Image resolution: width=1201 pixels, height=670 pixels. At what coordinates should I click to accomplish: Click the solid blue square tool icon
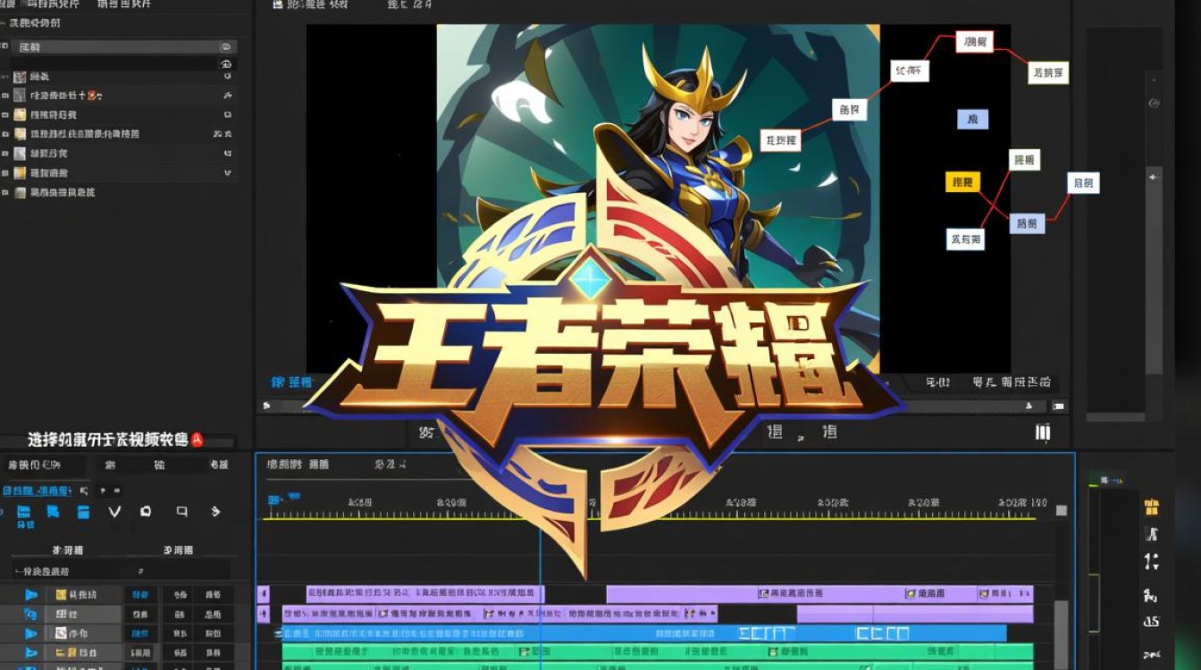click(x=83, y=512)
